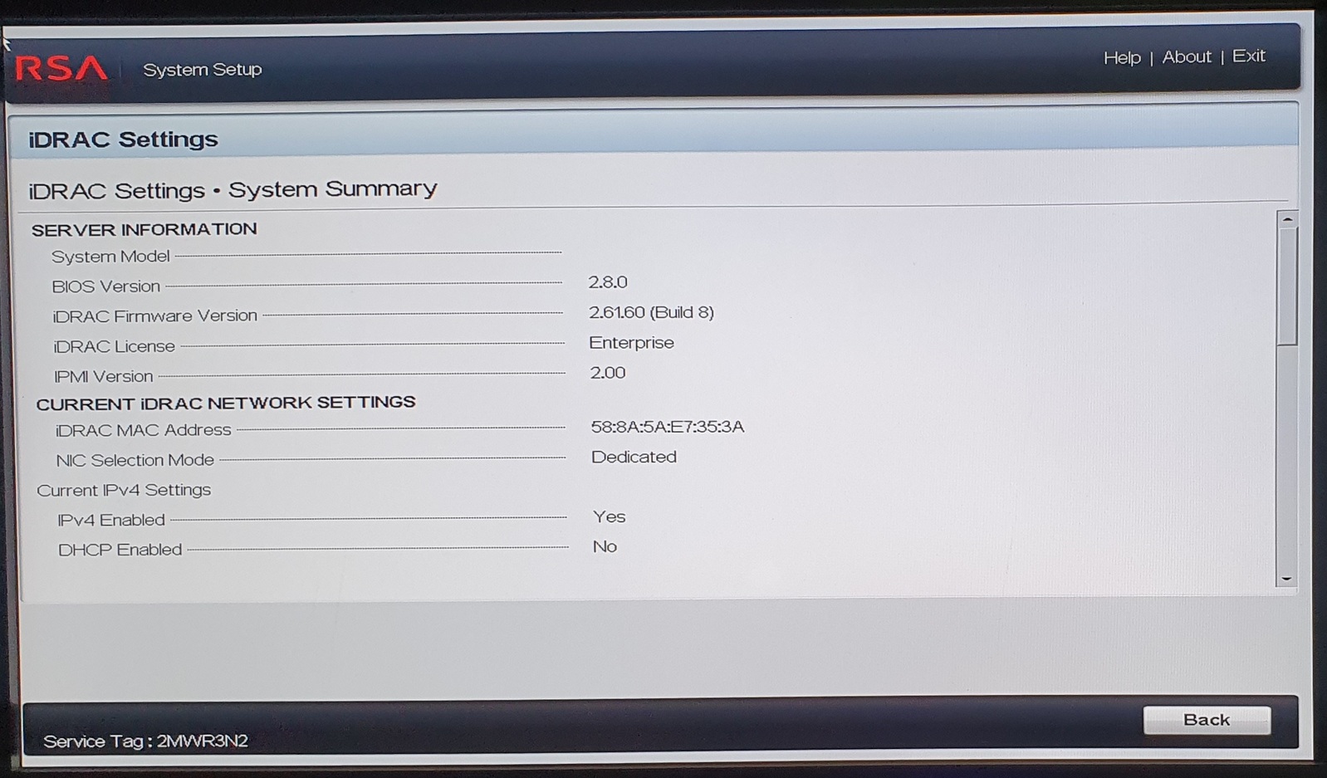The image size is (1327, 778).
Task: Click the Enterprise license value
Action: coord(631,343)
